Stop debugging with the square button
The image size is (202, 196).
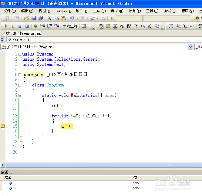(20, 26)
